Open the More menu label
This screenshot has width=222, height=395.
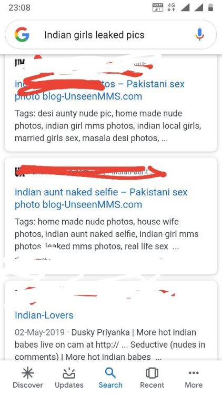pos(194,385)
